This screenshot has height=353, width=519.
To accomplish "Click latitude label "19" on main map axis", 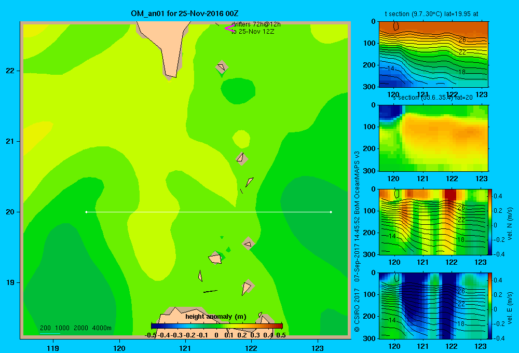I will pyautogui.click(x=10, y=282).
